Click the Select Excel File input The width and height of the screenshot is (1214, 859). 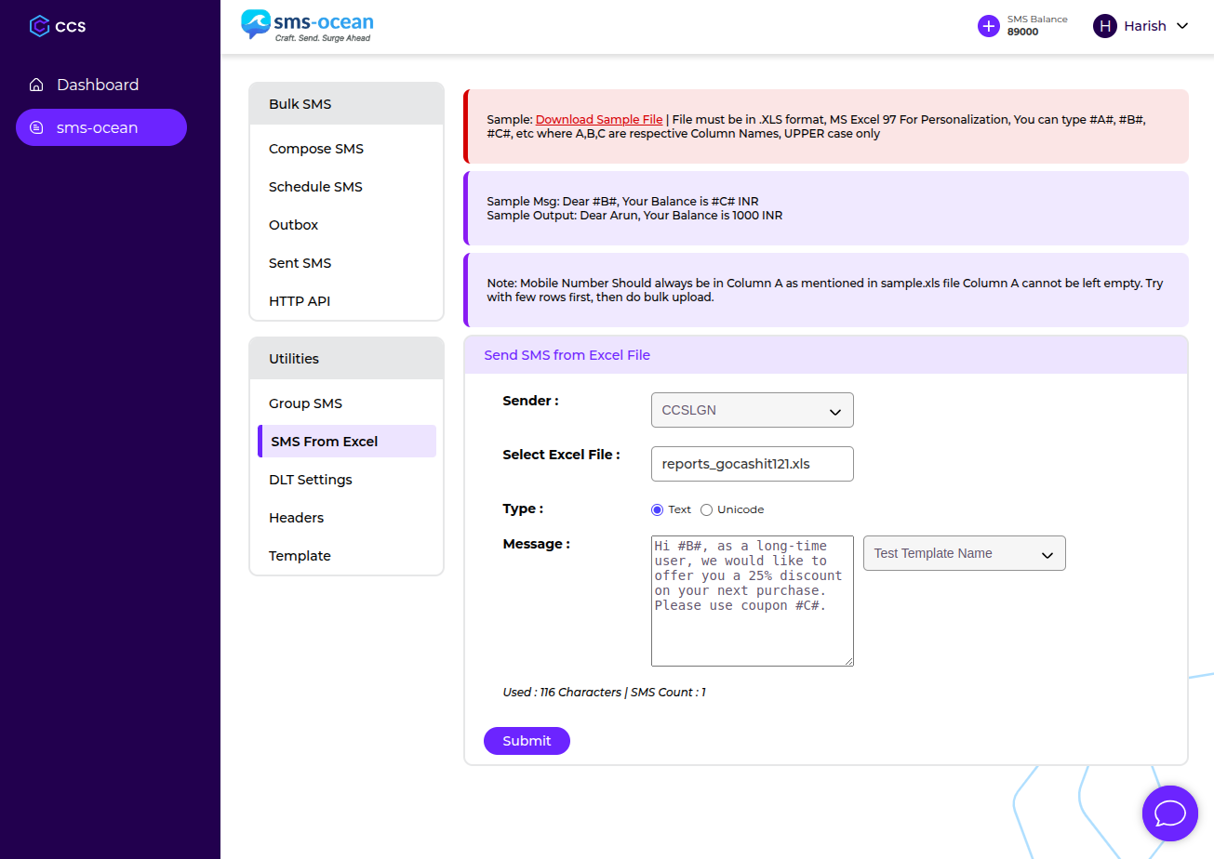[752, 464]
